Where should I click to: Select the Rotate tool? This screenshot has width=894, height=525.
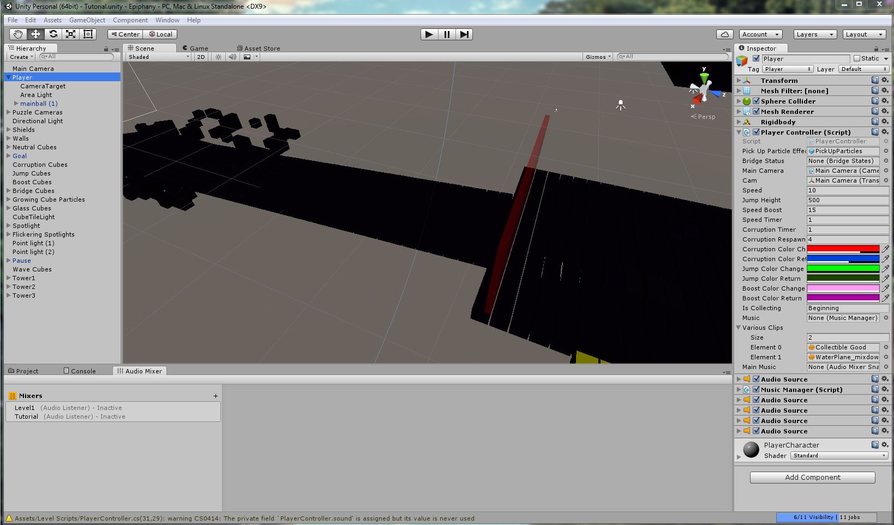coord(53,34)
